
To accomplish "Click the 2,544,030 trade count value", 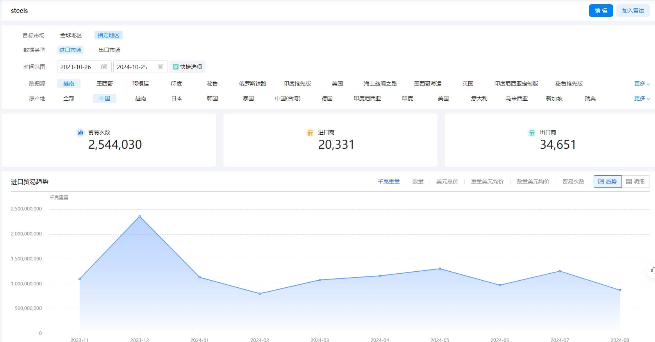I will (x=115, y=145).
